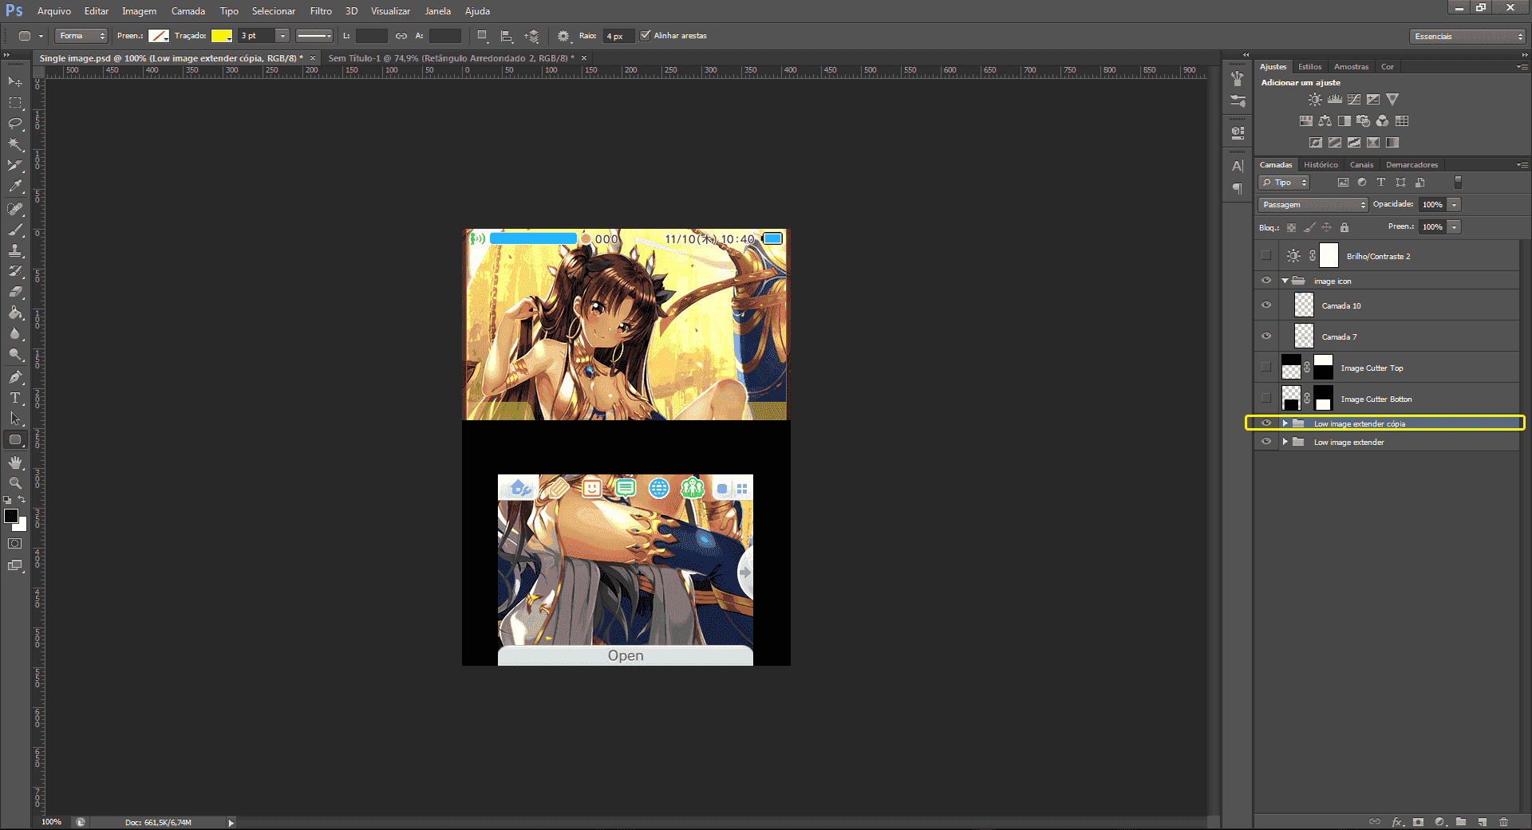Viewport: 1532px width, 830px height.
Task: Open the Estilos panel tab
Action: [1309, 67]
